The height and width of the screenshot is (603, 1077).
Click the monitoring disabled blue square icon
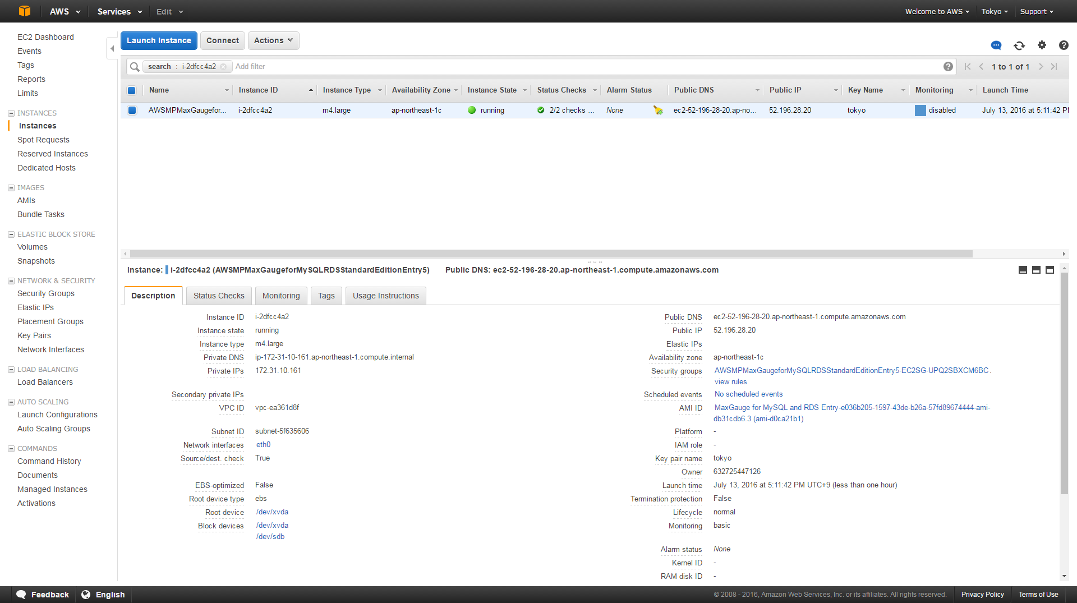920,111
